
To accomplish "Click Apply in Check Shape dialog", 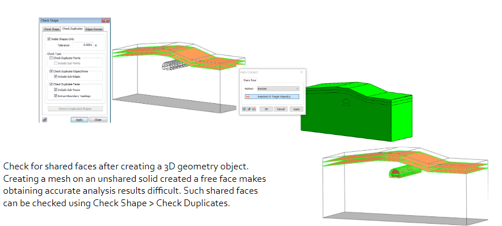I will (80, 120).
